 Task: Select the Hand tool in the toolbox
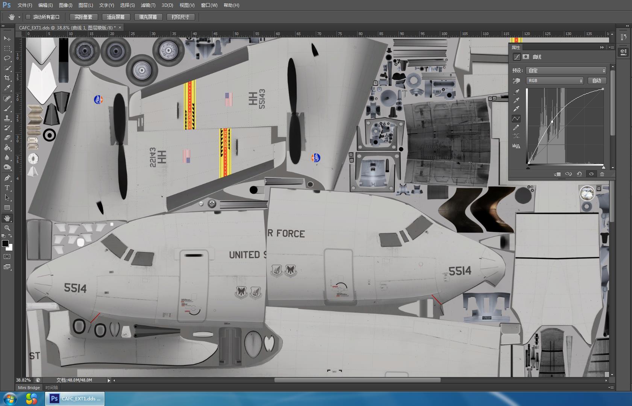[7, 218]
